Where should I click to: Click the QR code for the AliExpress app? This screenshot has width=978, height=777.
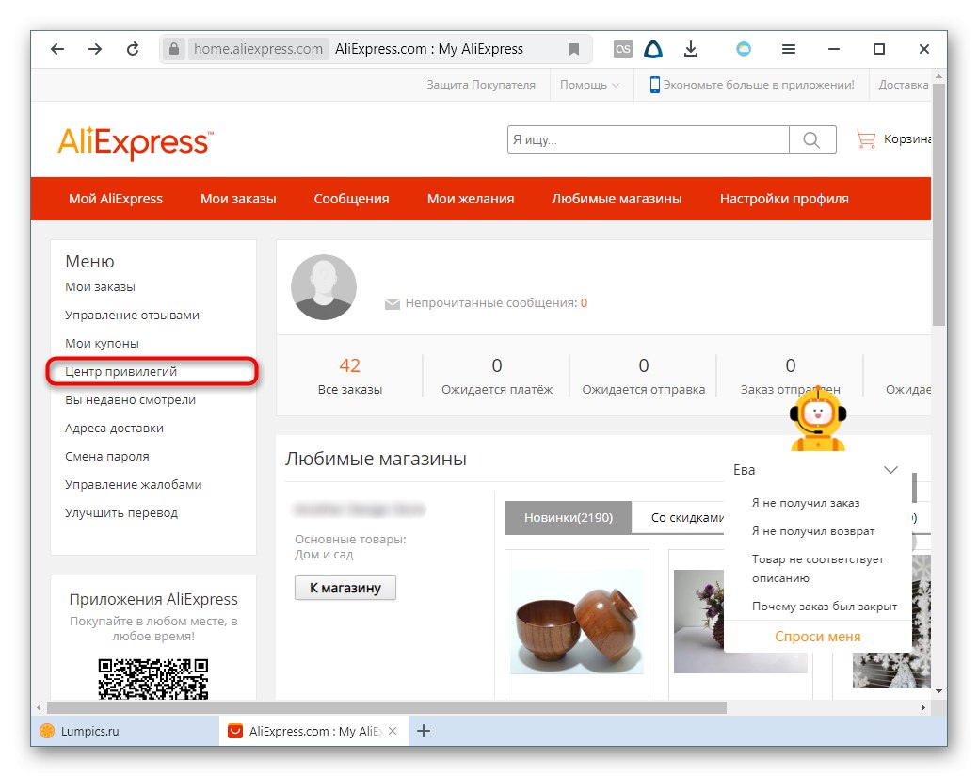(x=152, y=679)
